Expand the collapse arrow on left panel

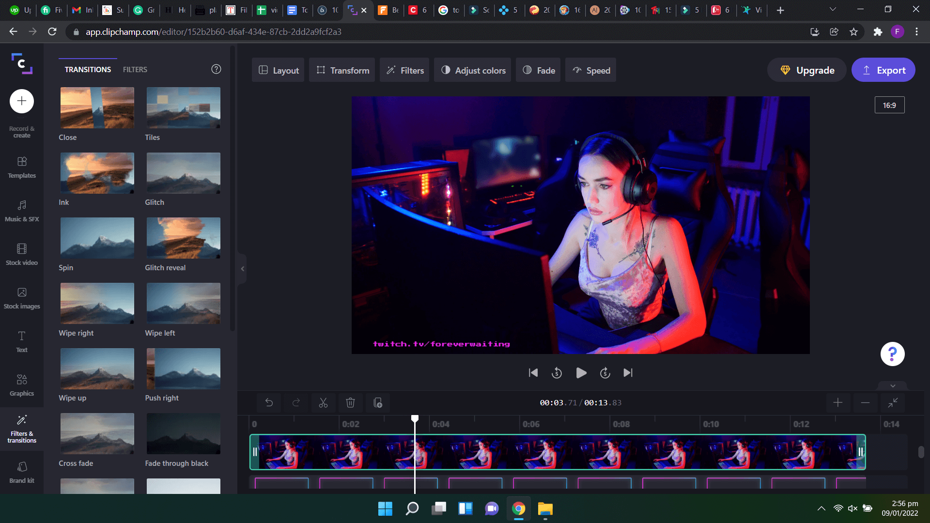tap(243, 268)
